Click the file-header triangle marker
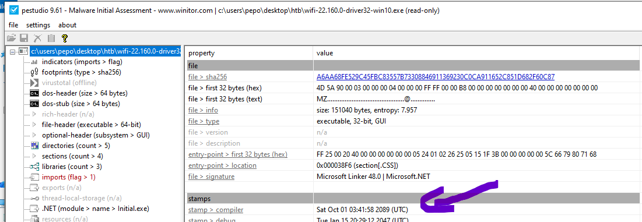Image resolution: width=642 pixels, height=222 pixels. coord(34,125)
